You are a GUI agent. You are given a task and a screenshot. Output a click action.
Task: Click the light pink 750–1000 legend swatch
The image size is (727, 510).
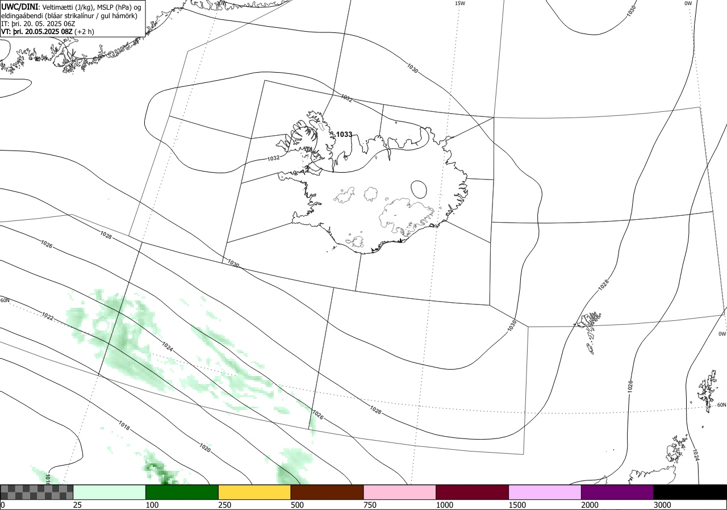(400, 492)
